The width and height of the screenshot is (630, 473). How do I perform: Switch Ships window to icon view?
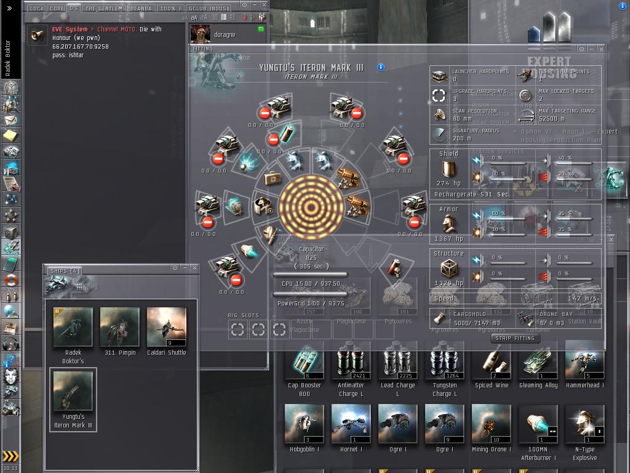tap(79, 287)
